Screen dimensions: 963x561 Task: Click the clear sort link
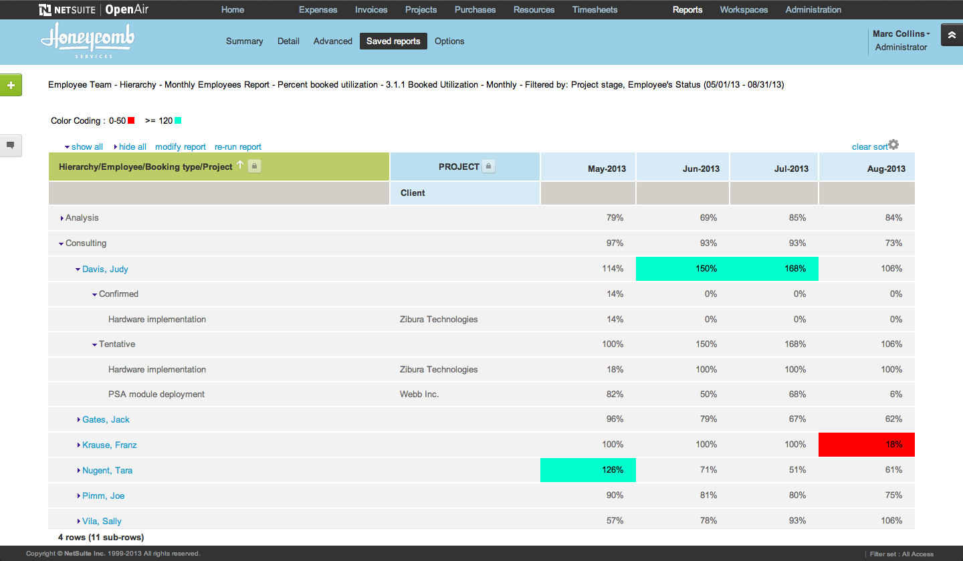(x=869, y=146)
